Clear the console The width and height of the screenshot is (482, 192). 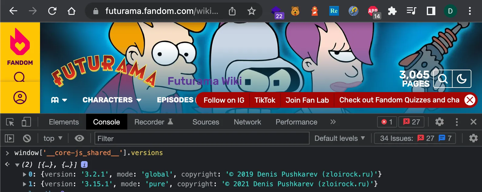tap(27, 138)
